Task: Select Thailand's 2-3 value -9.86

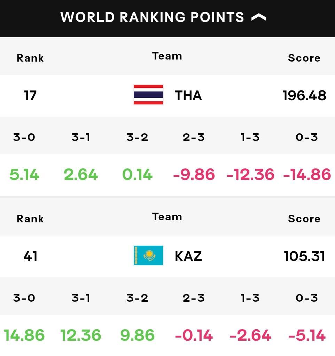Action: click(194, 175)
